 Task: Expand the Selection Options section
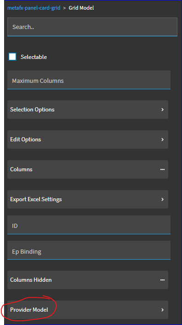[x=88, y=110]
